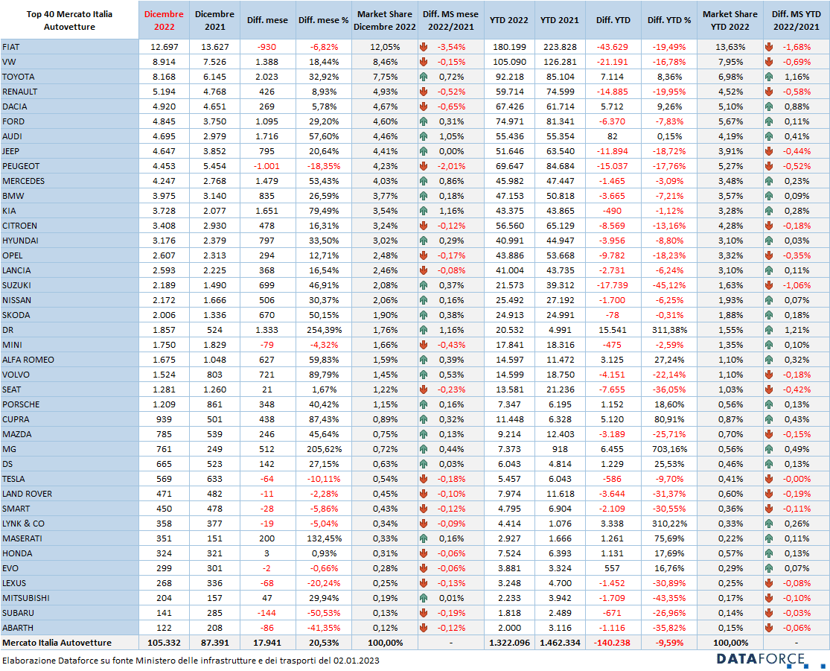Click the Market Share Dicembre 2022 header
The image size is (830, 671).
[385, 20]
